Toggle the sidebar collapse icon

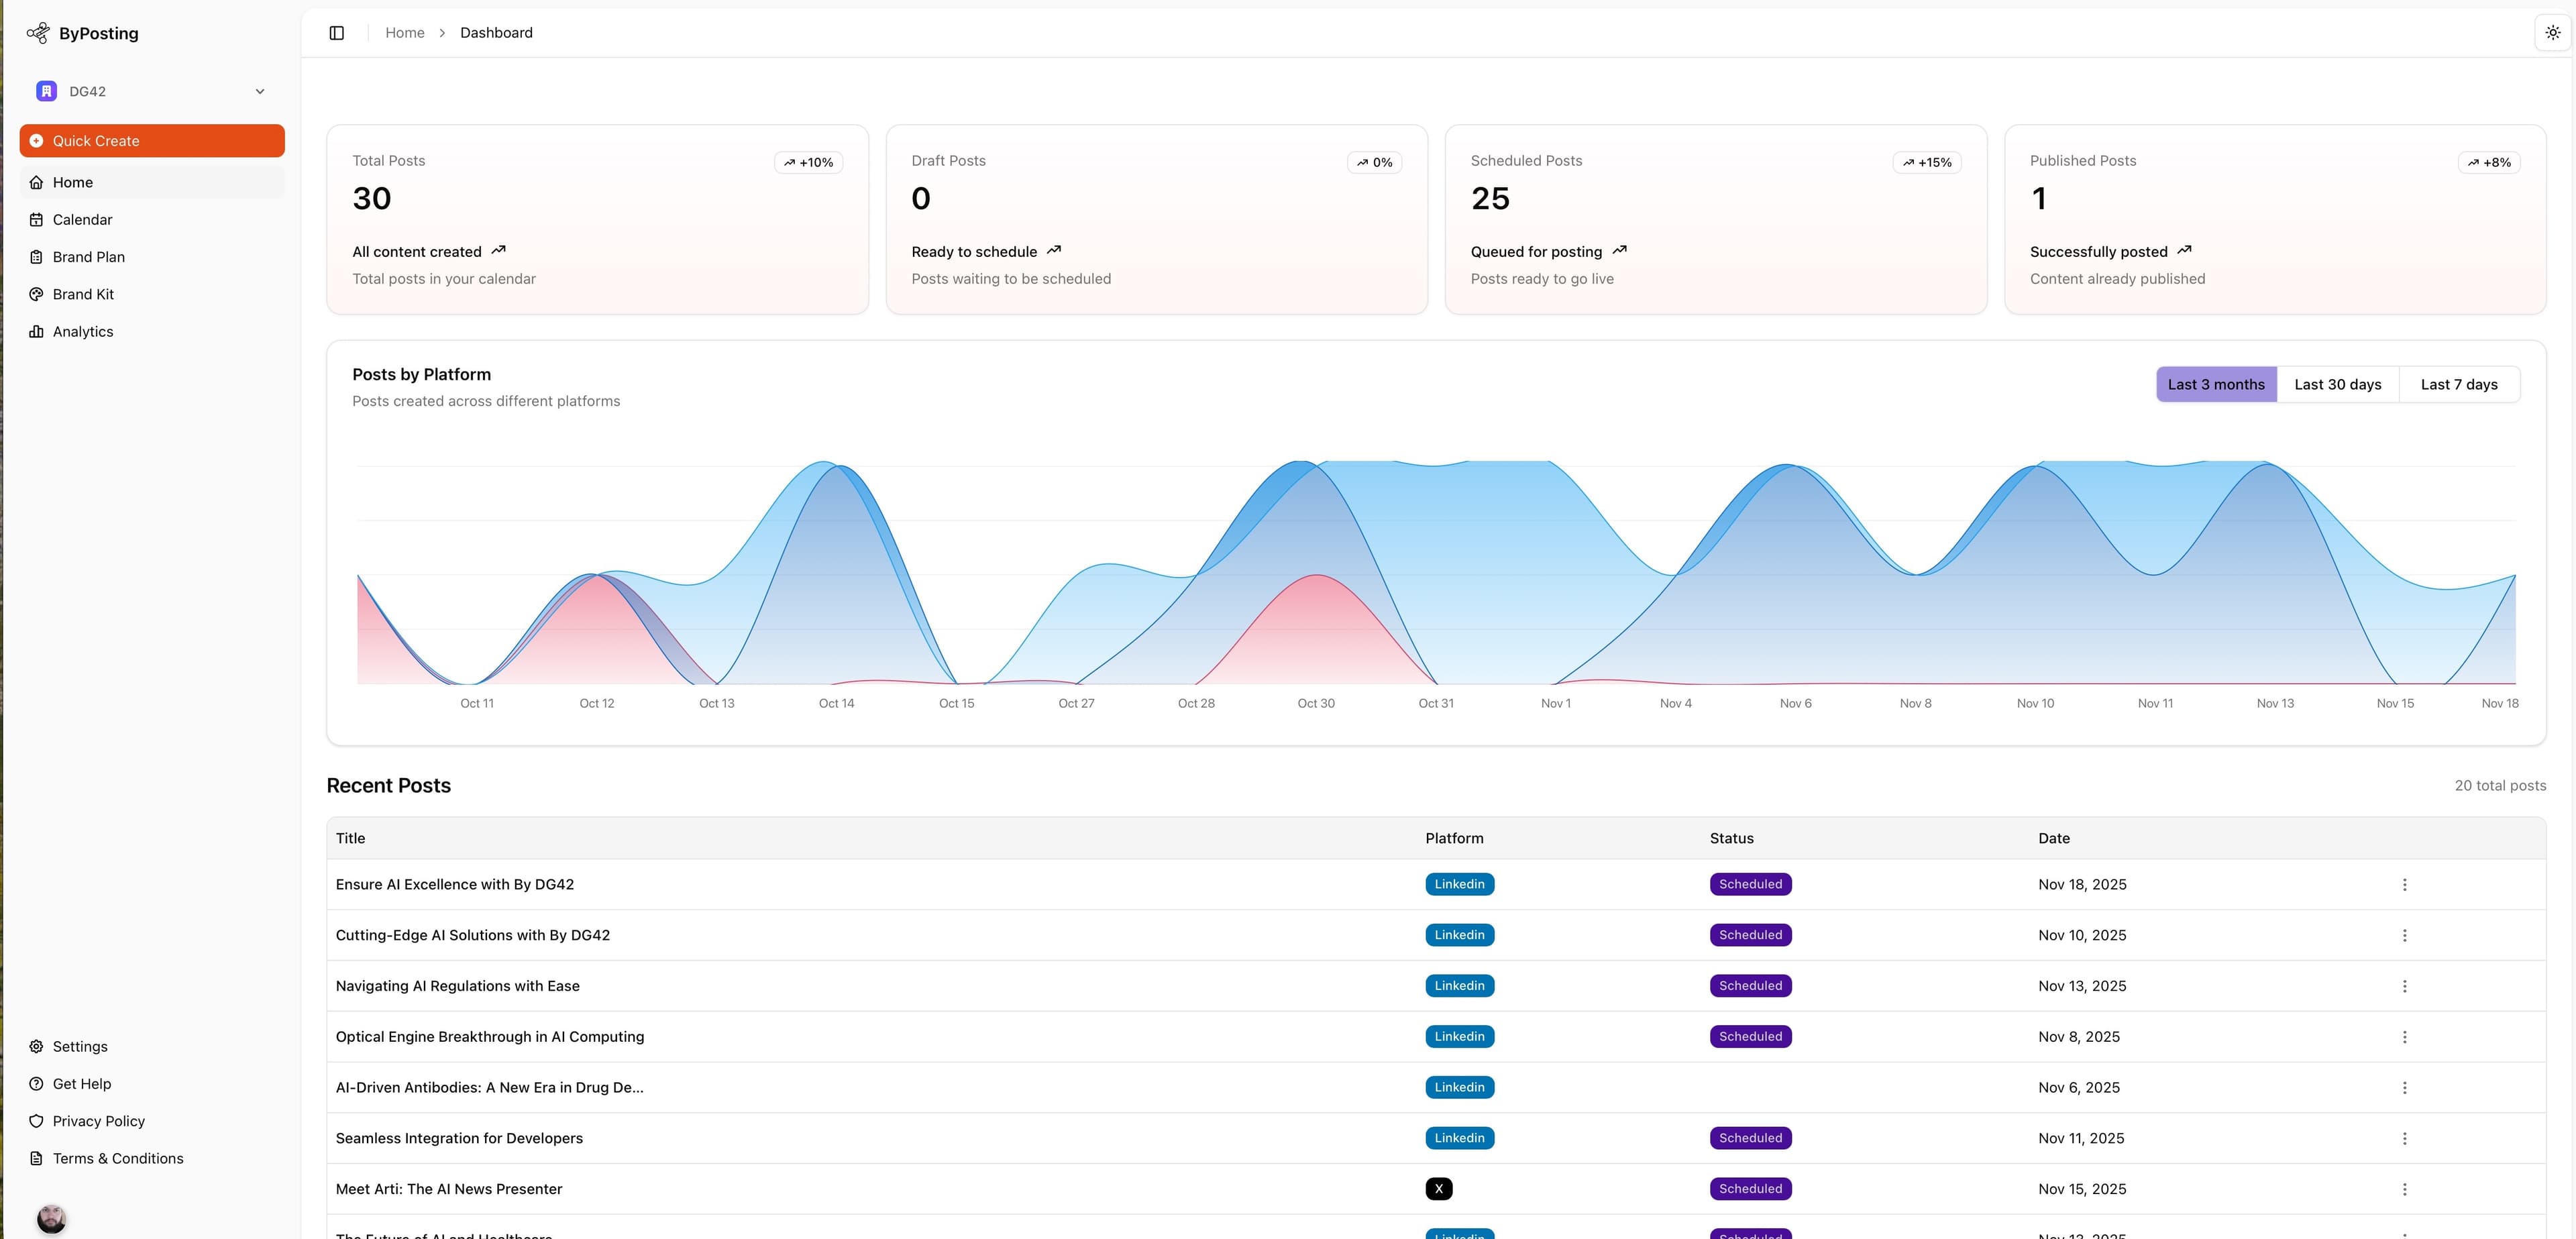coord(336,33)
